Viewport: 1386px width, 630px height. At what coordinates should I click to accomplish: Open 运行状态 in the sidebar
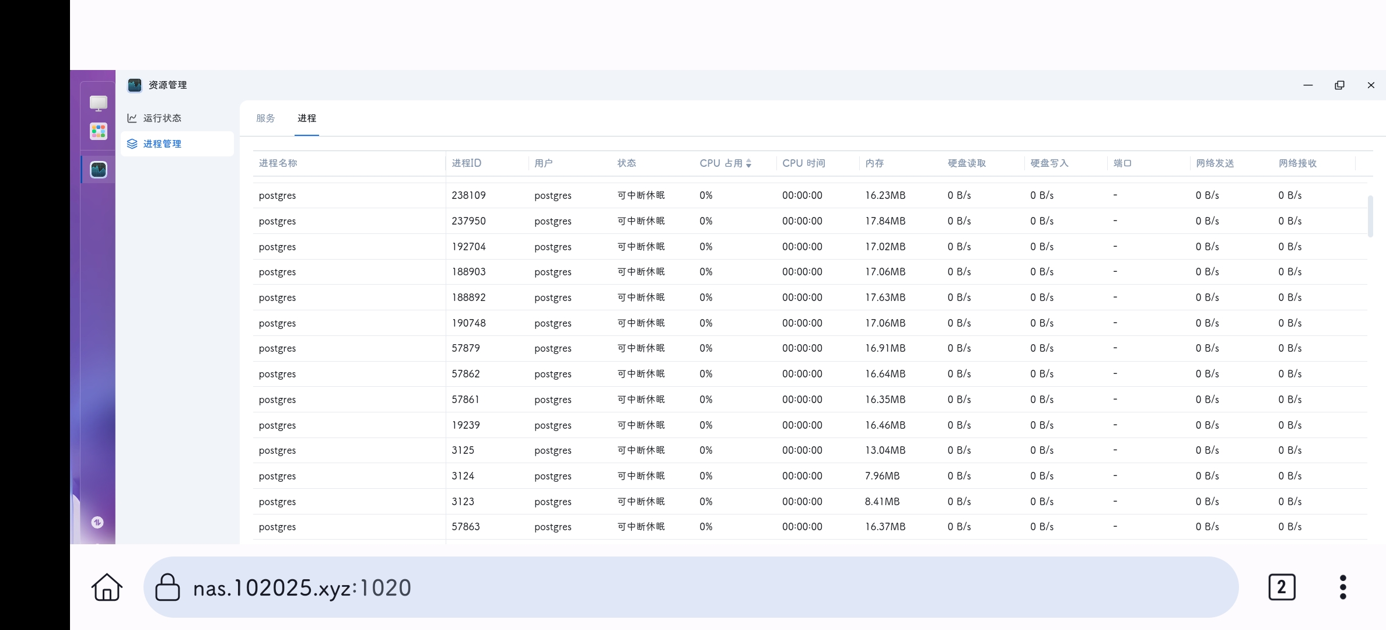click(x=162, y=118)
